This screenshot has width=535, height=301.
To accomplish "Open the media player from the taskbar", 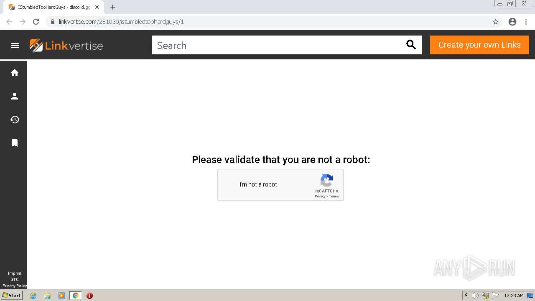I will tap(61, 296).
